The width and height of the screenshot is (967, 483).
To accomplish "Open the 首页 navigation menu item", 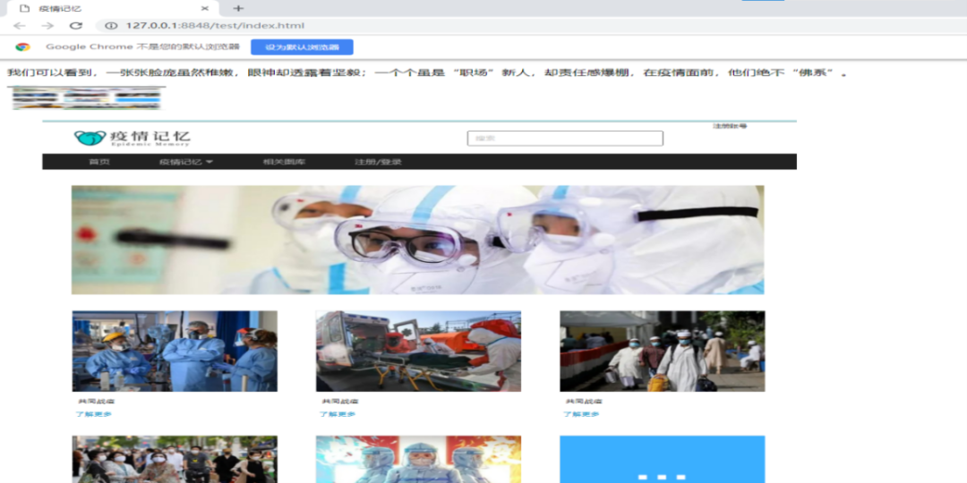I will click(x=99, y=162).
